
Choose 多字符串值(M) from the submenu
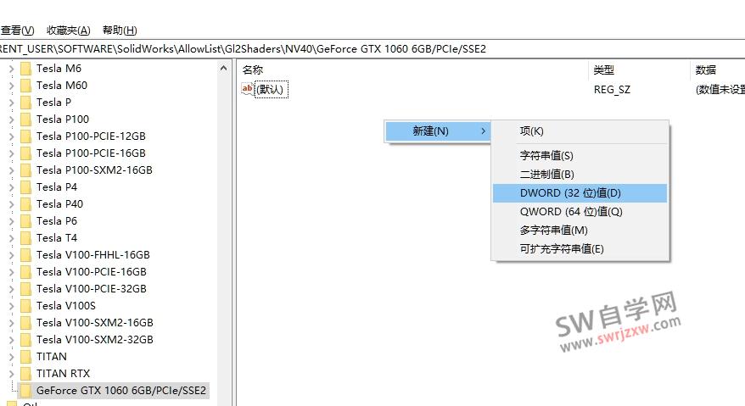[580, 231]
